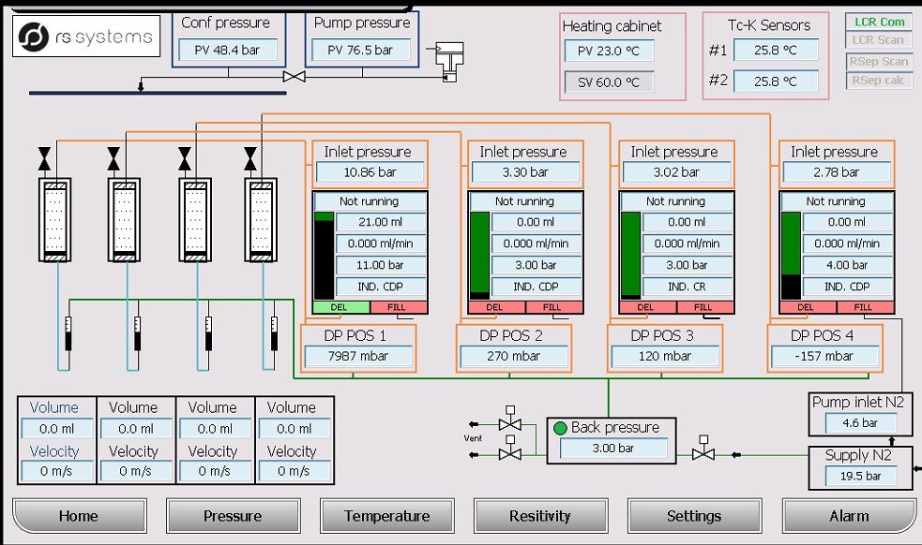Toggle FILL on the 10.86 bar pump

point(398,307)
